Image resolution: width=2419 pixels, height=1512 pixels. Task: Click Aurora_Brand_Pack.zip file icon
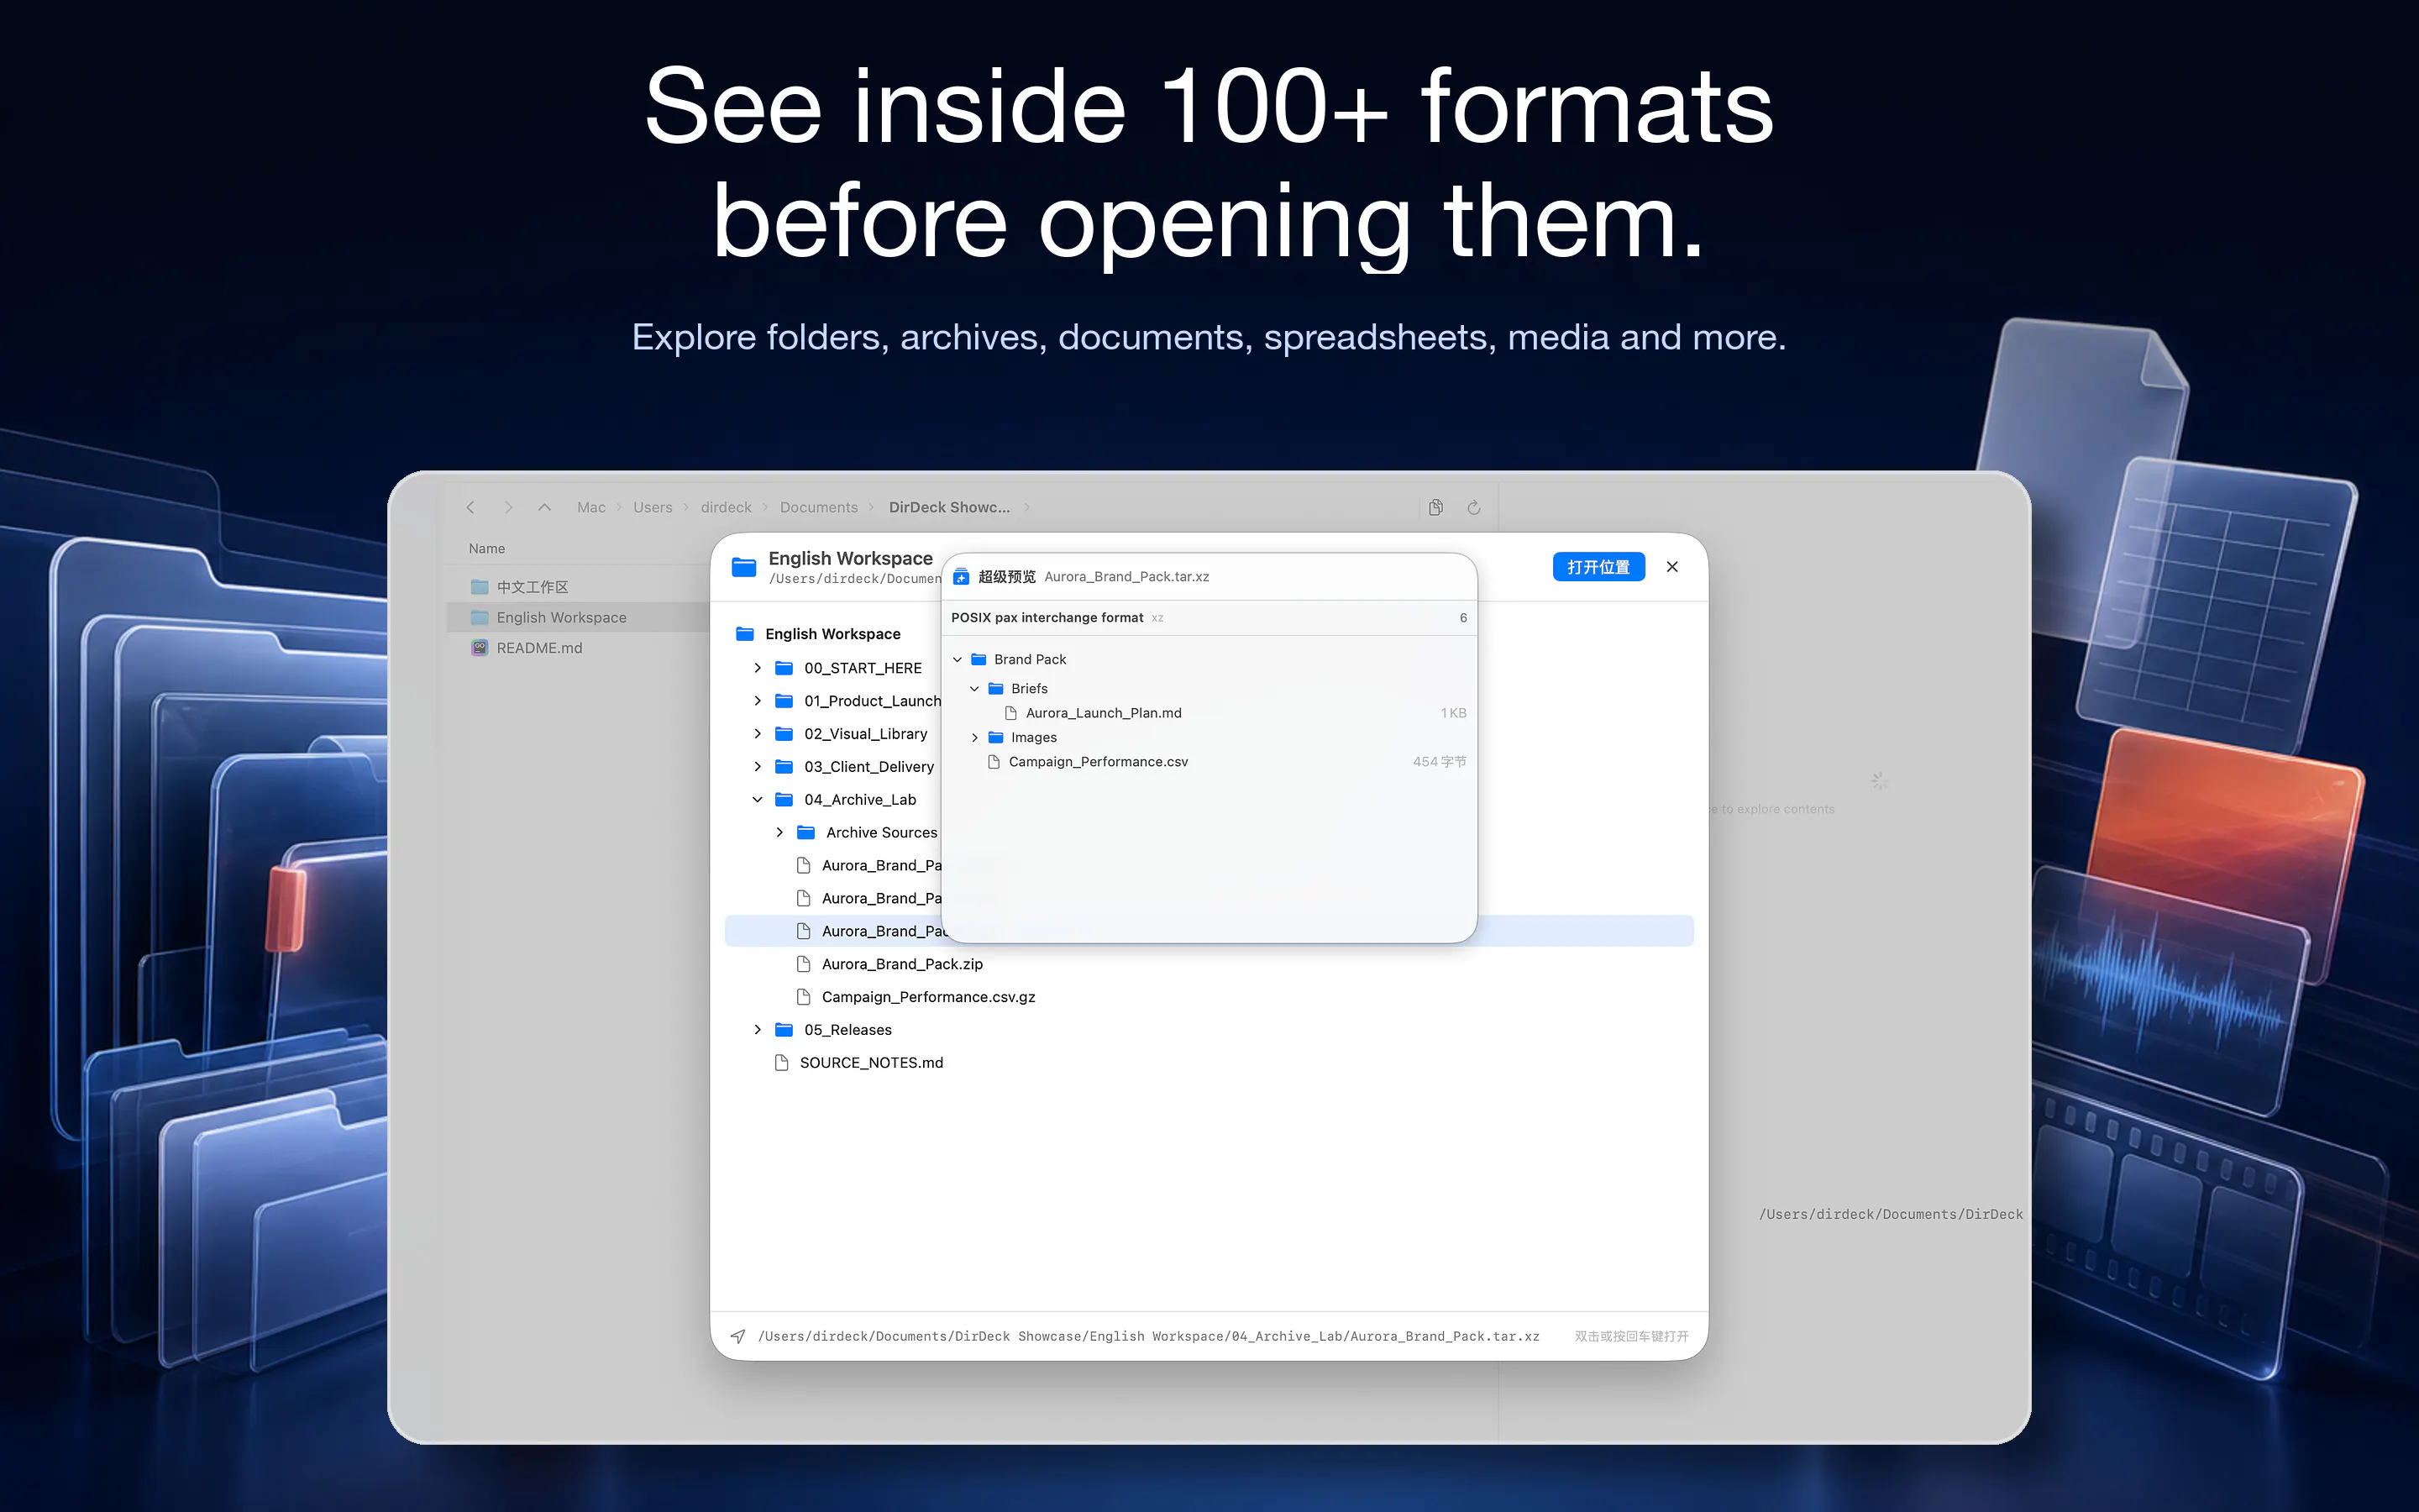click(803, 964)
